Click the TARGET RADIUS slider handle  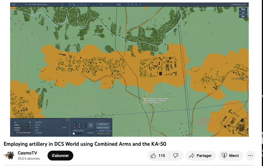74,134
